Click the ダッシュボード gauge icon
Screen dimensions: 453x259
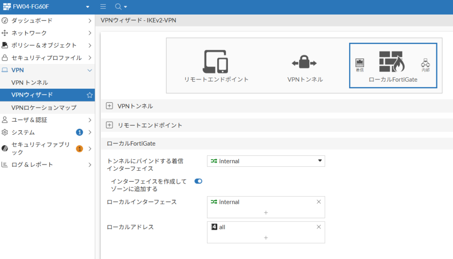pyautogui.click(x=4, y=20)
